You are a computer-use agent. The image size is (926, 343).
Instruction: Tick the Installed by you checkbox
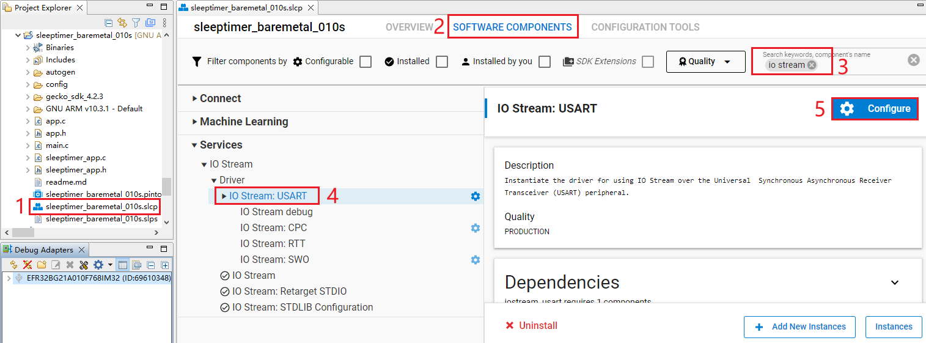pos(545,62)
